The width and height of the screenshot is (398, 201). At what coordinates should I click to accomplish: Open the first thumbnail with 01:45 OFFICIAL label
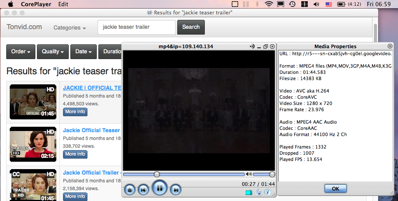[x=33, y=102]
